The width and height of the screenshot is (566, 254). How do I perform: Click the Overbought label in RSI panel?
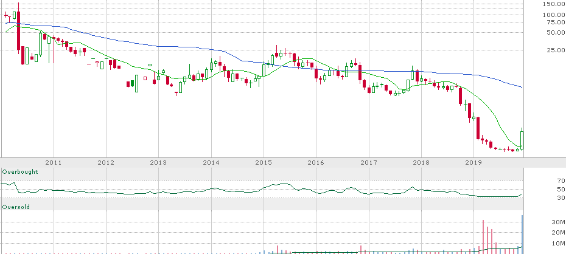pos(20,172)
